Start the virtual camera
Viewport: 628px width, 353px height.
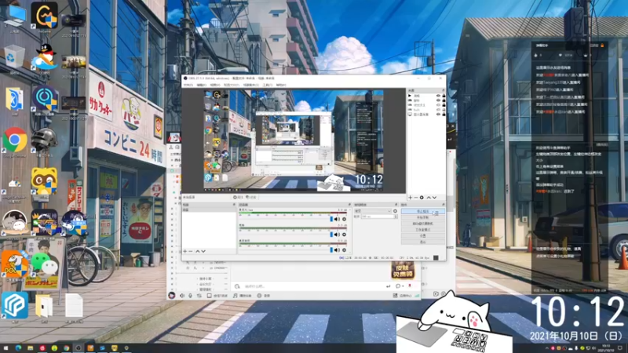[423, 224]
